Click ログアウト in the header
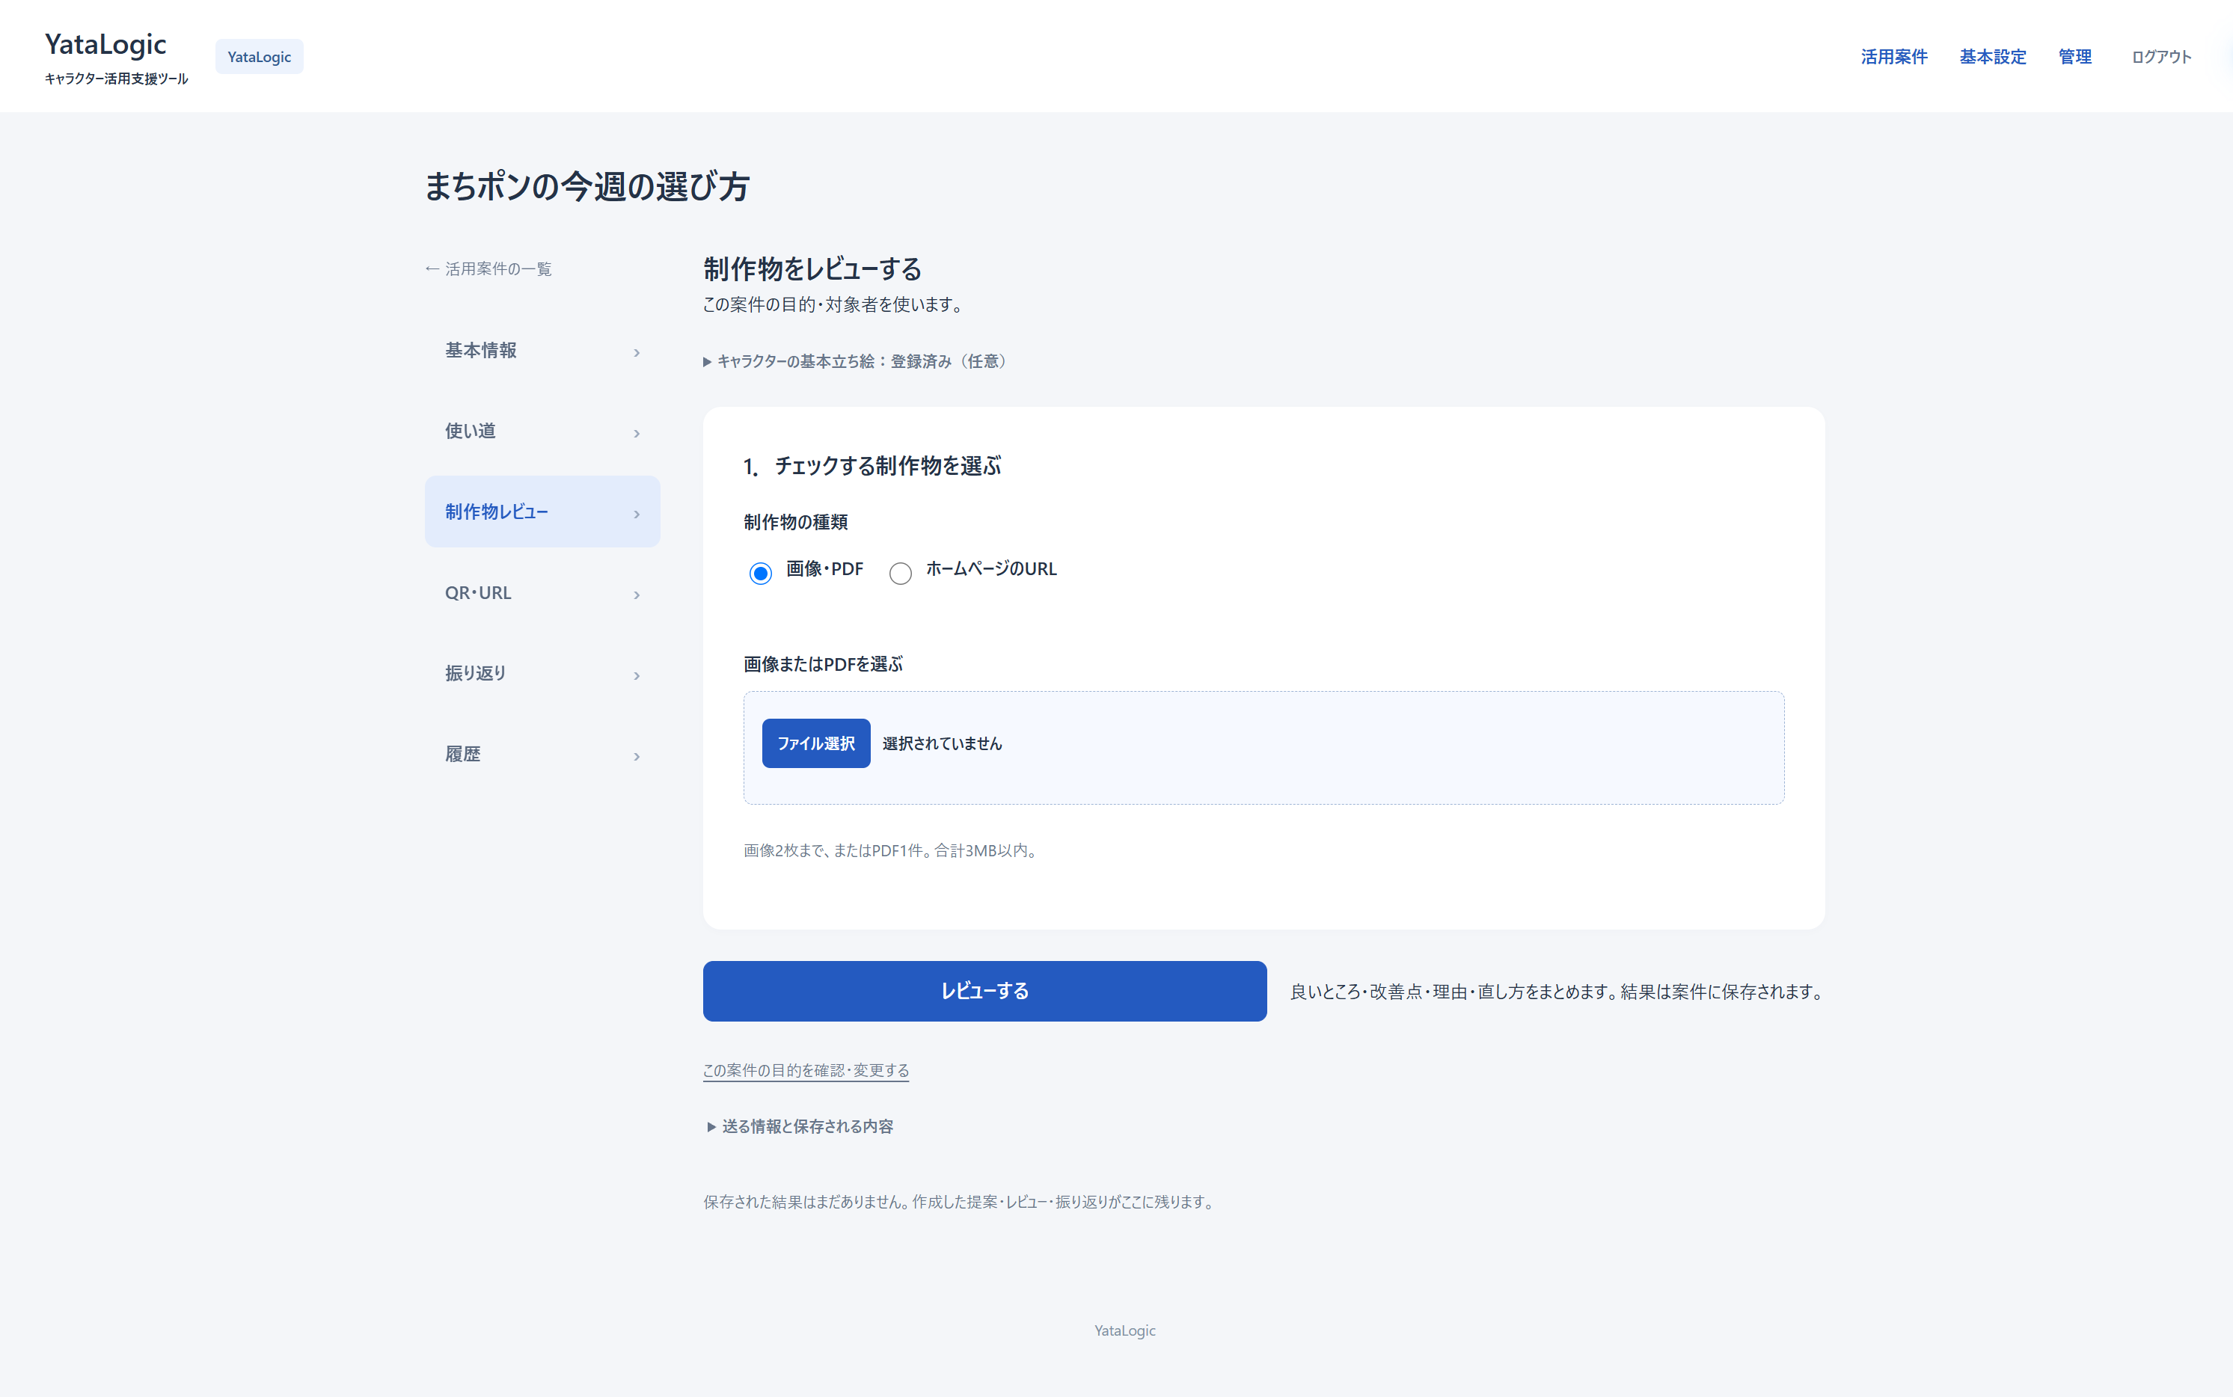Viewport: 2233px width, 1397px height. click(2161, 56)
